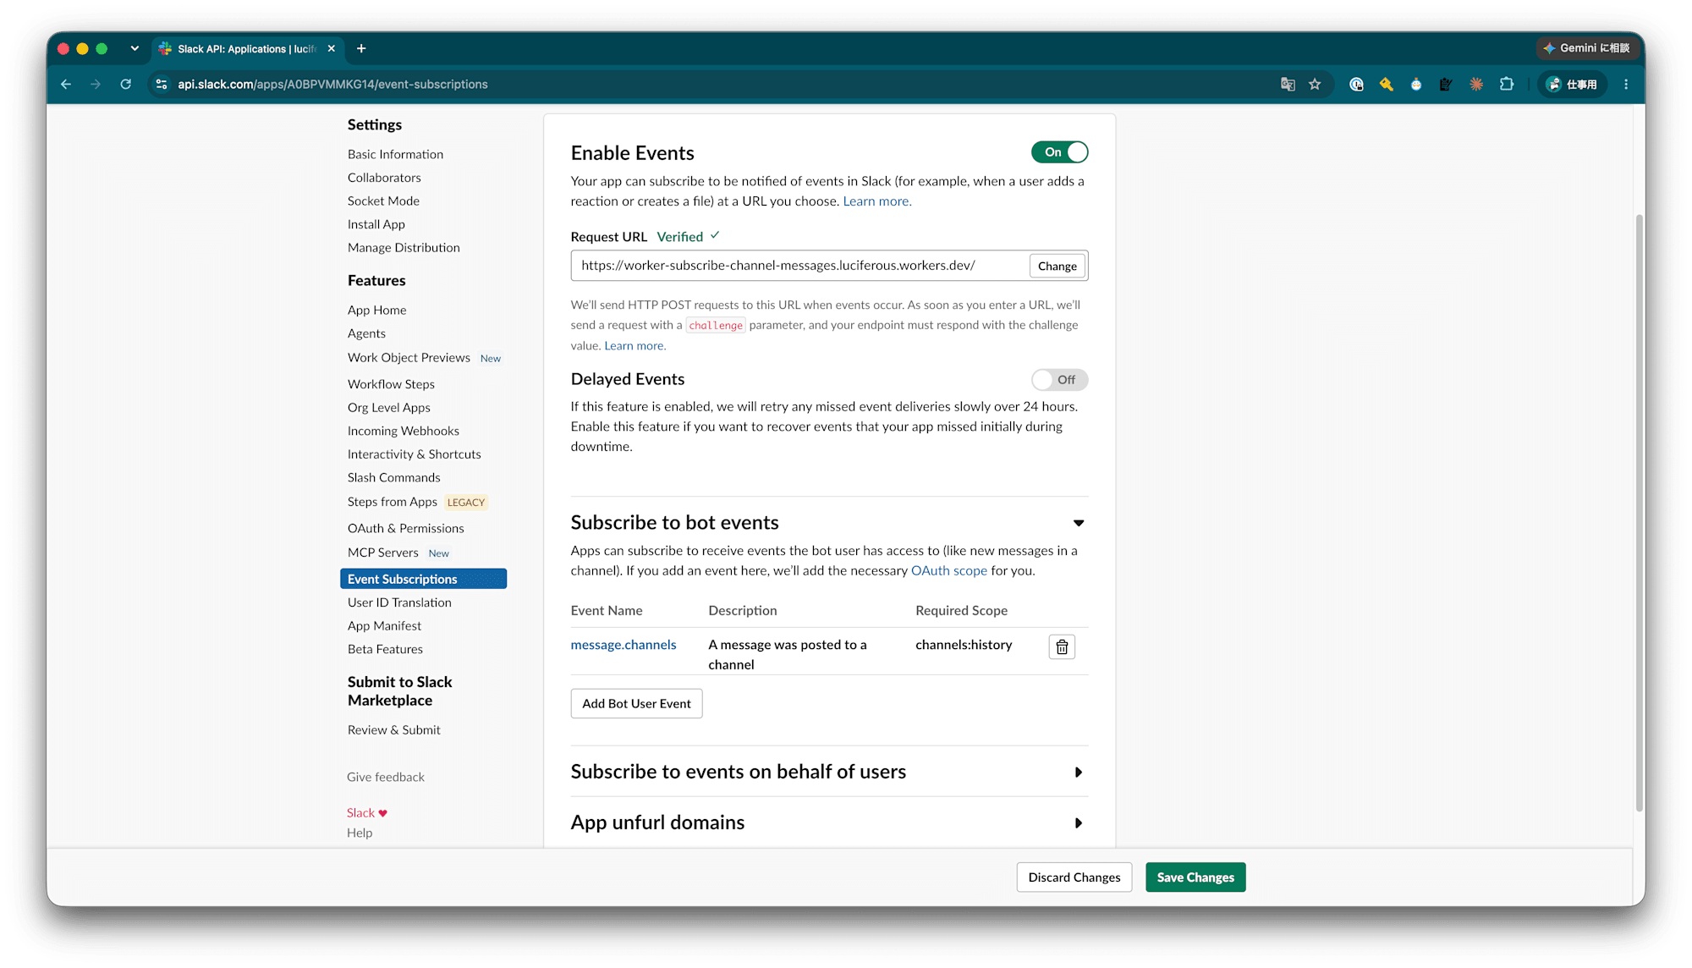
Task: Go to App Home feature
Action: [x=376, y=311]
